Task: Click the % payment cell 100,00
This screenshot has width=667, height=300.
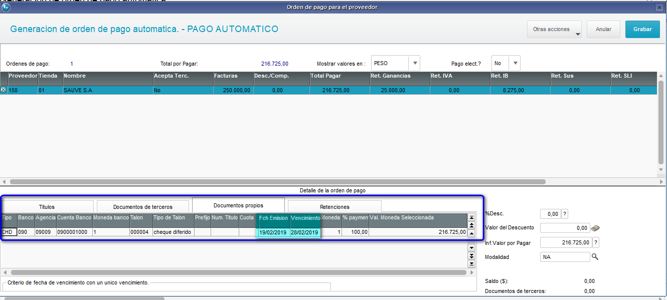Action: [x=355, y=232]
